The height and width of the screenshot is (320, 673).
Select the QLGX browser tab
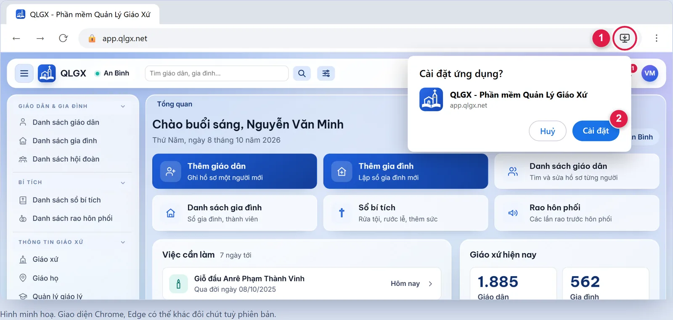click(x=83, y=14)
